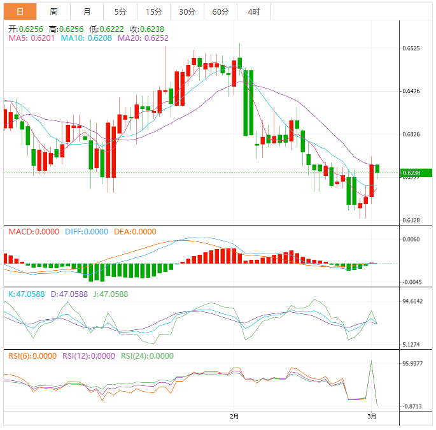Click the MA5 indicator label
The image size is (436, 430).
[x=31, y=38]
